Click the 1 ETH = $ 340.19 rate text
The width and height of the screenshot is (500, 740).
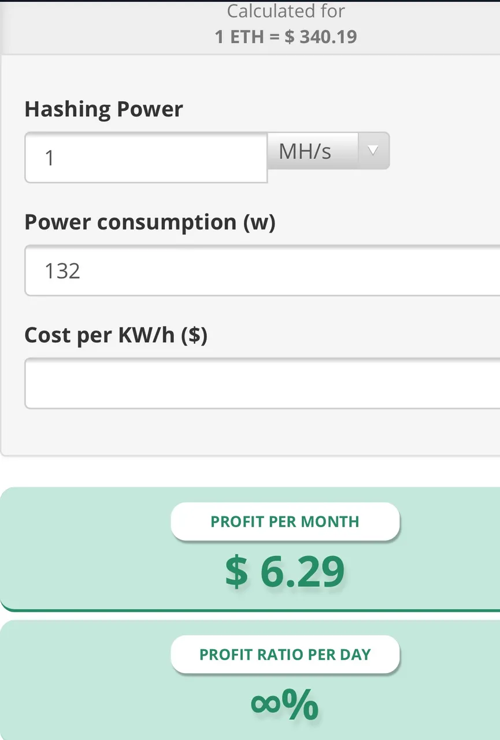[x=286, y=37]
